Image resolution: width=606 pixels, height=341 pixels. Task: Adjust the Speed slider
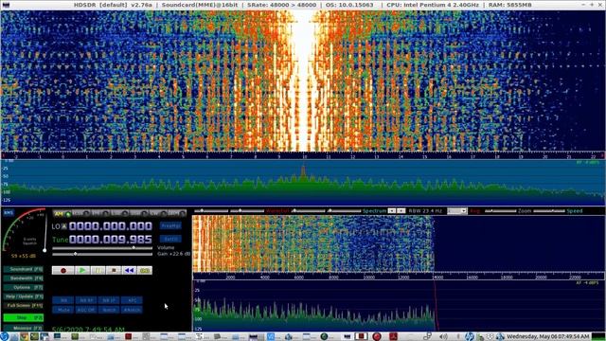coord(549,211)
